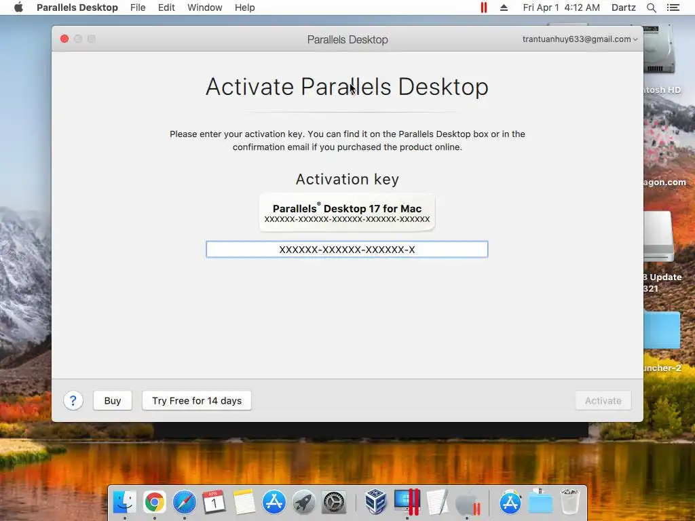Expand the trantuanhuy633@gmail.com account dropdown

[580, 39]
